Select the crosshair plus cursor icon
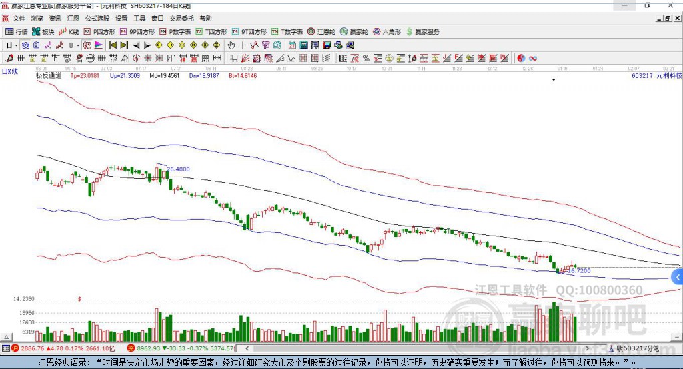This screenshot has height=369, width=683. click(243, 45)
